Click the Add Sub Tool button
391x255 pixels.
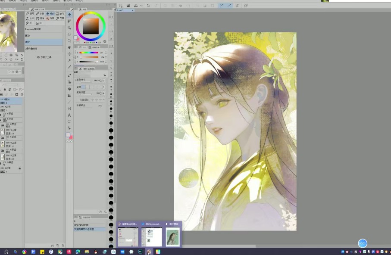click(x=44, y=57)
